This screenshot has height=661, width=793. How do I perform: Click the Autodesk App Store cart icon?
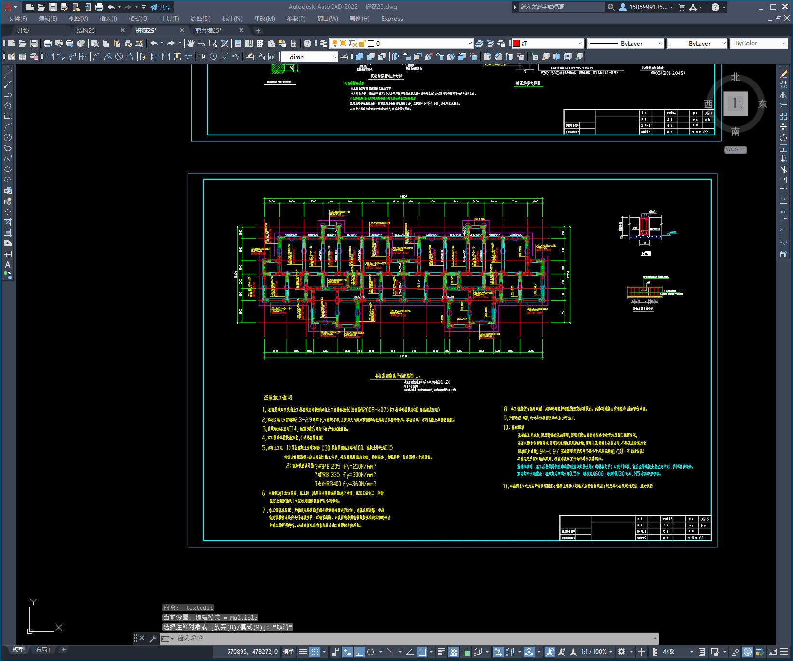[682, 7]
